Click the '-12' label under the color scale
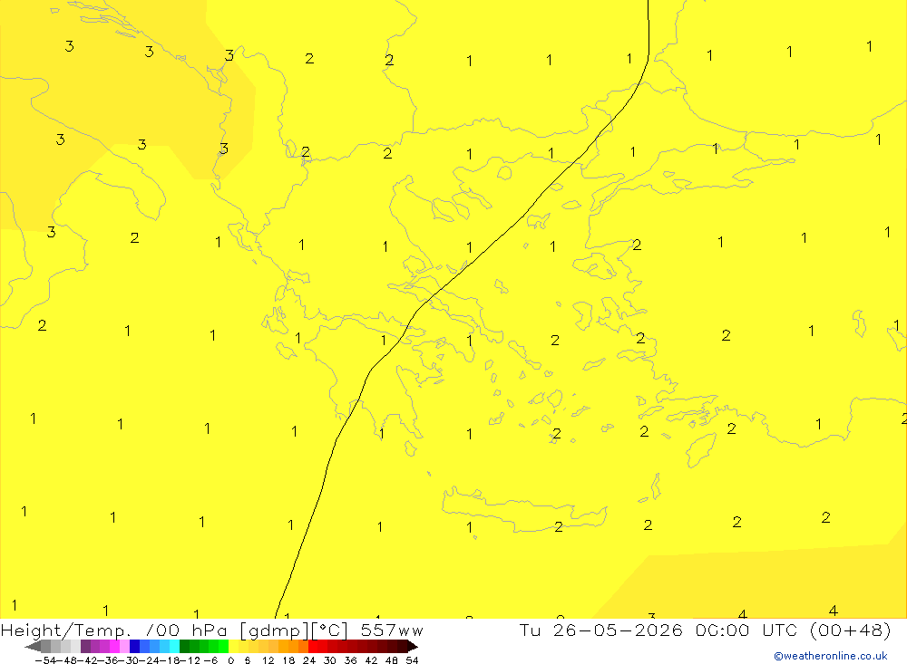Viewport: 907px width, 664px height. tap(190, 660)
